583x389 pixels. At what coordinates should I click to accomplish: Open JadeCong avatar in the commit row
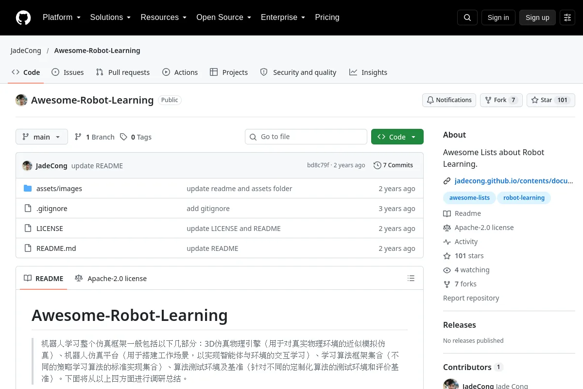click(x=27, y=165)
